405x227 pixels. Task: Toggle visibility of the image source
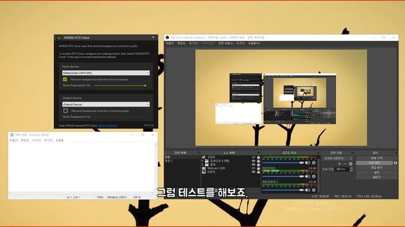[253, 172]
